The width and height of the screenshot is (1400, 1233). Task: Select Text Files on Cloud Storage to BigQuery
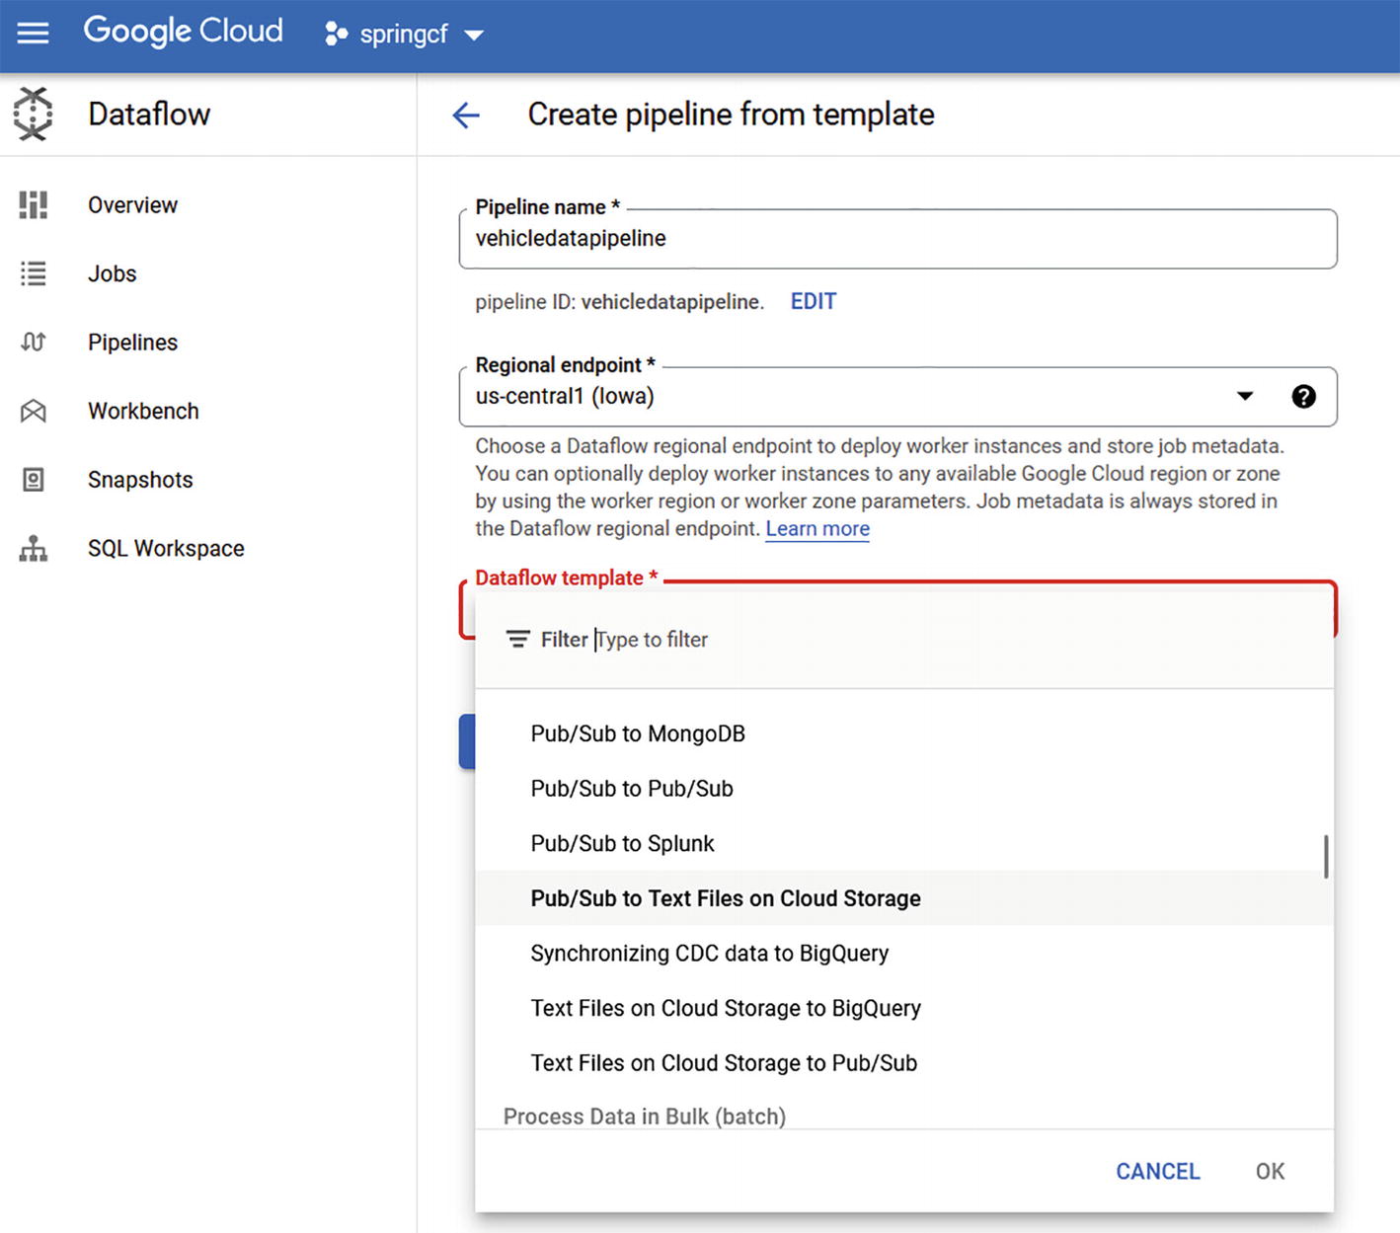coord(725,1008)
